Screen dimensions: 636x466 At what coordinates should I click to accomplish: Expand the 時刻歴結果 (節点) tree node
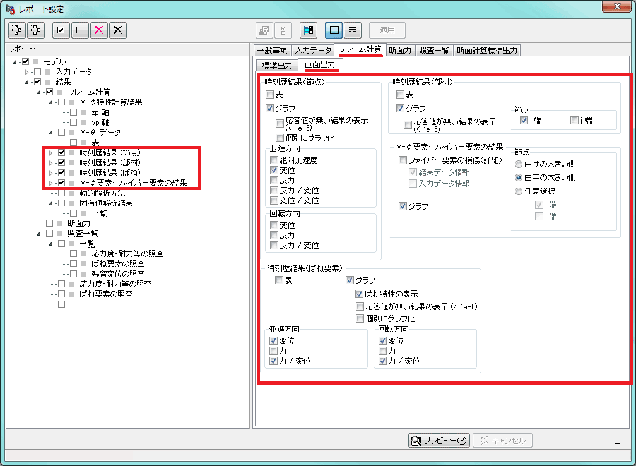51,153
